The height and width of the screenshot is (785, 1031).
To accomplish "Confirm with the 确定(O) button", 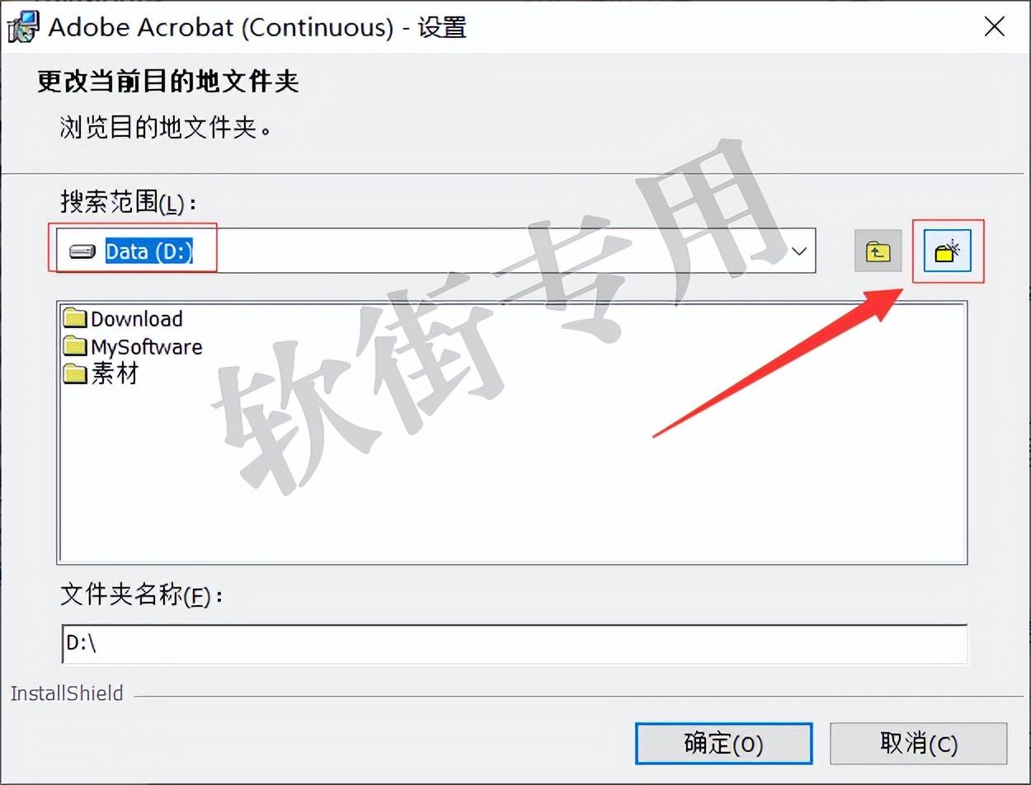I will click(723, 744).
